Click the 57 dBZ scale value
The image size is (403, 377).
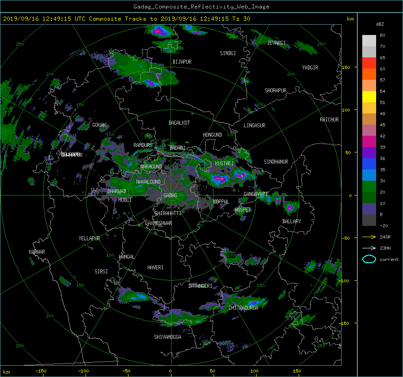382,80
